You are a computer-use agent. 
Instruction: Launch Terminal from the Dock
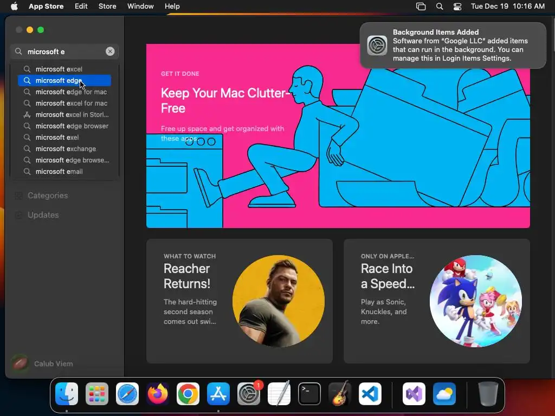(x=309, y=394)
